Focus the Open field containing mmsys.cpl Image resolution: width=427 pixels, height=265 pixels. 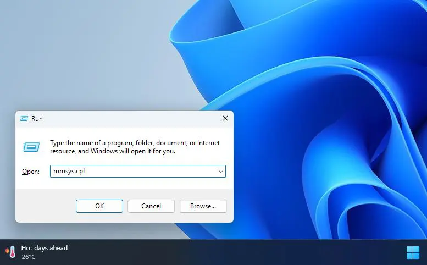tap(138, 172)
